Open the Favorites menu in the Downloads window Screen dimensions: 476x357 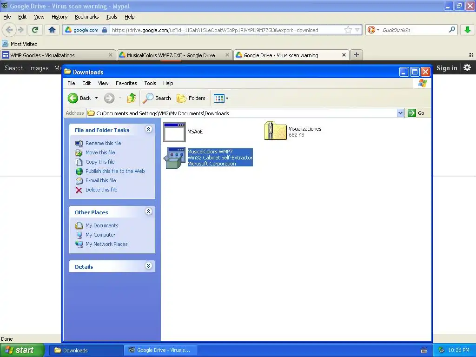point(126,83)
